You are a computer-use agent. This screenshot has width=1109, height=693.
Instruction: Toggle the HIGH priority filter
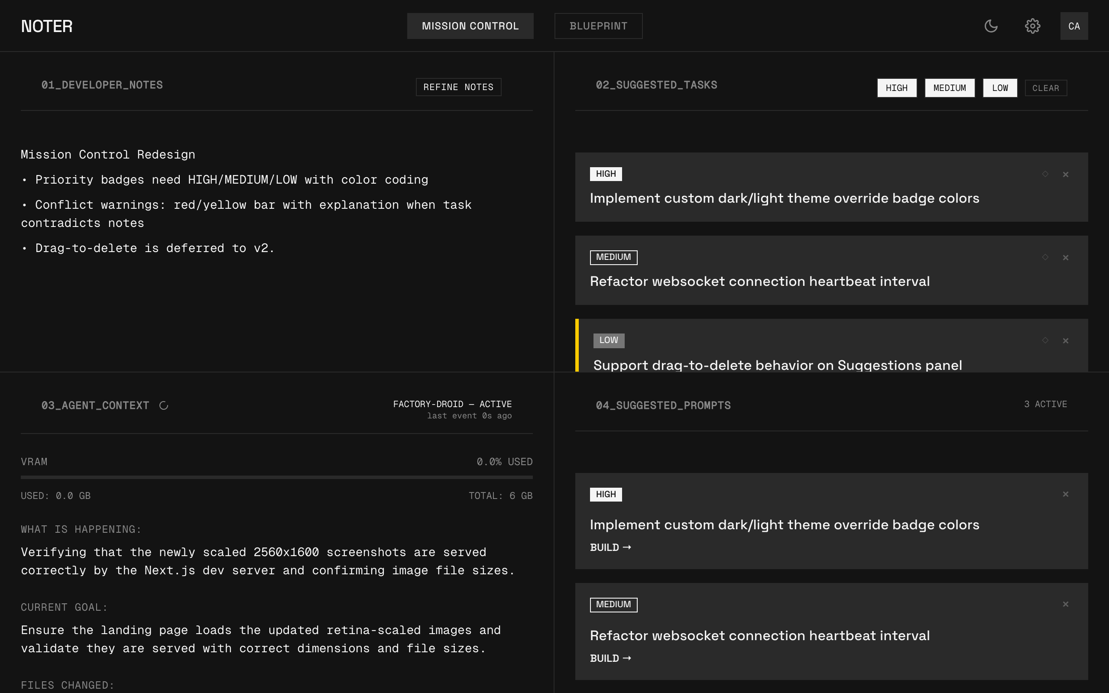[x=897, y=88]
